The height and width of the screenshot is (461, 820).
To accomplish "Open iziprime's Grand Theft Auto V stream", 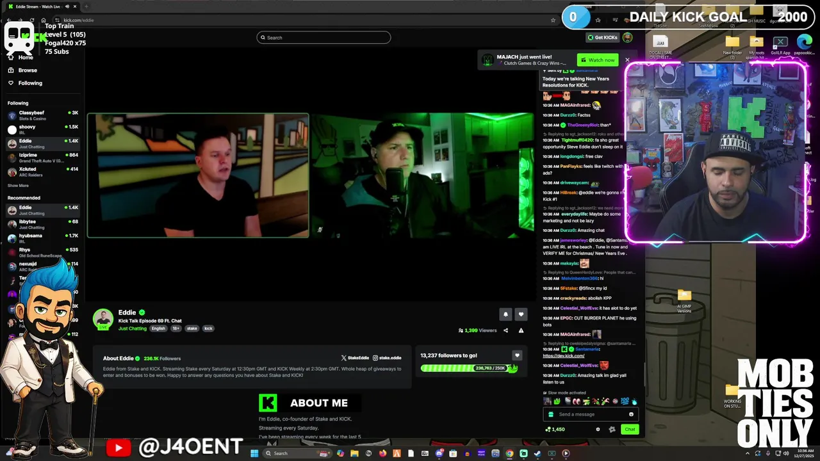I will point(42,158).
